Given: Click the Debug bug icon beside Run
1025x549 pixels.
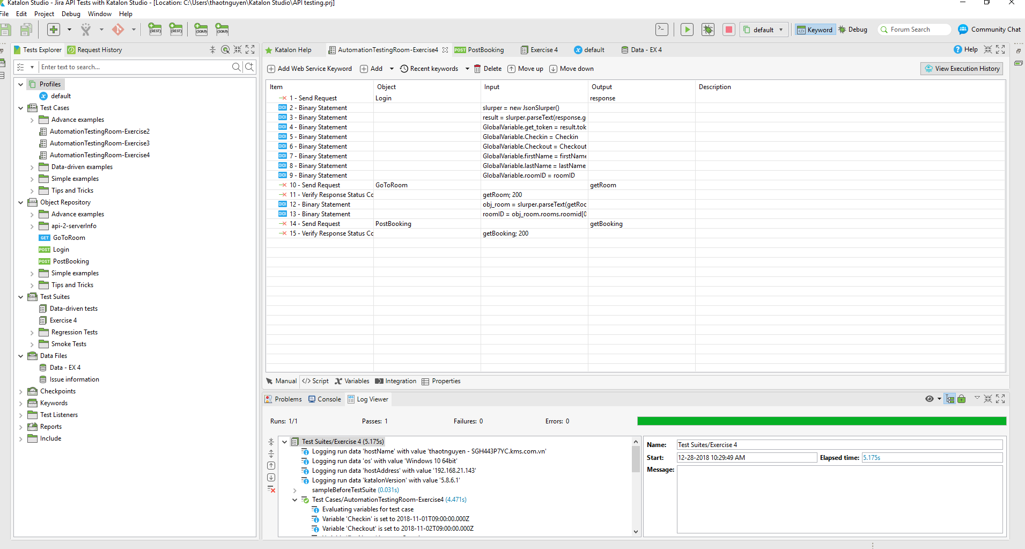Looking at the screenshot, I should coord(707,30).
